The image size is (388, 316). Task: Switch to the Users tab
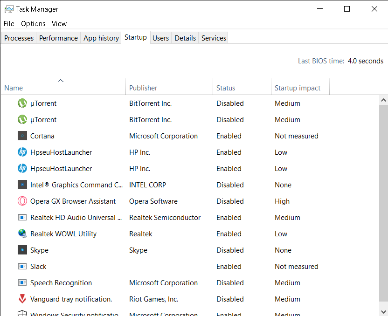tap(160, 38)
